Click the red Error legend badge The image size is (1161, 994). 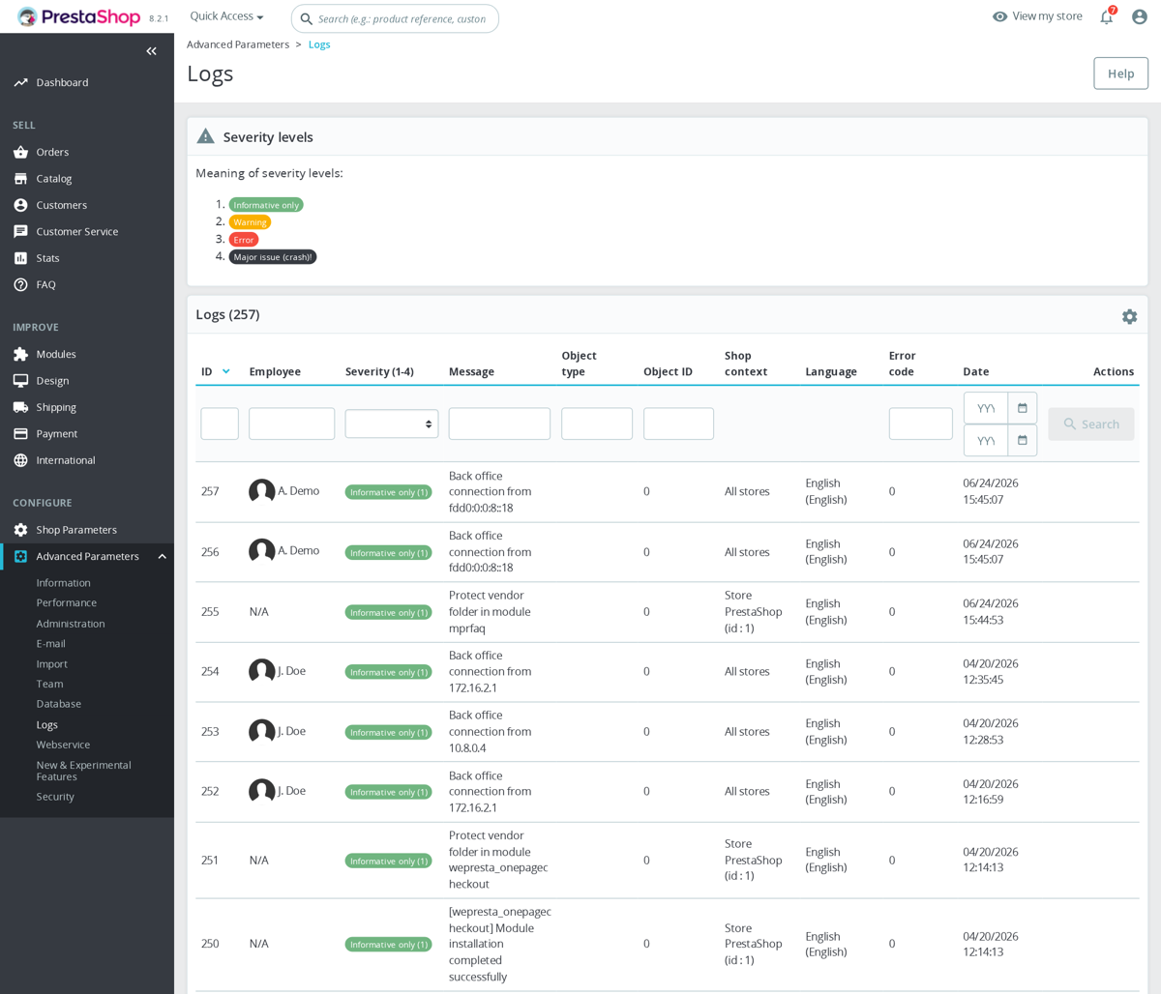point(244,240)
